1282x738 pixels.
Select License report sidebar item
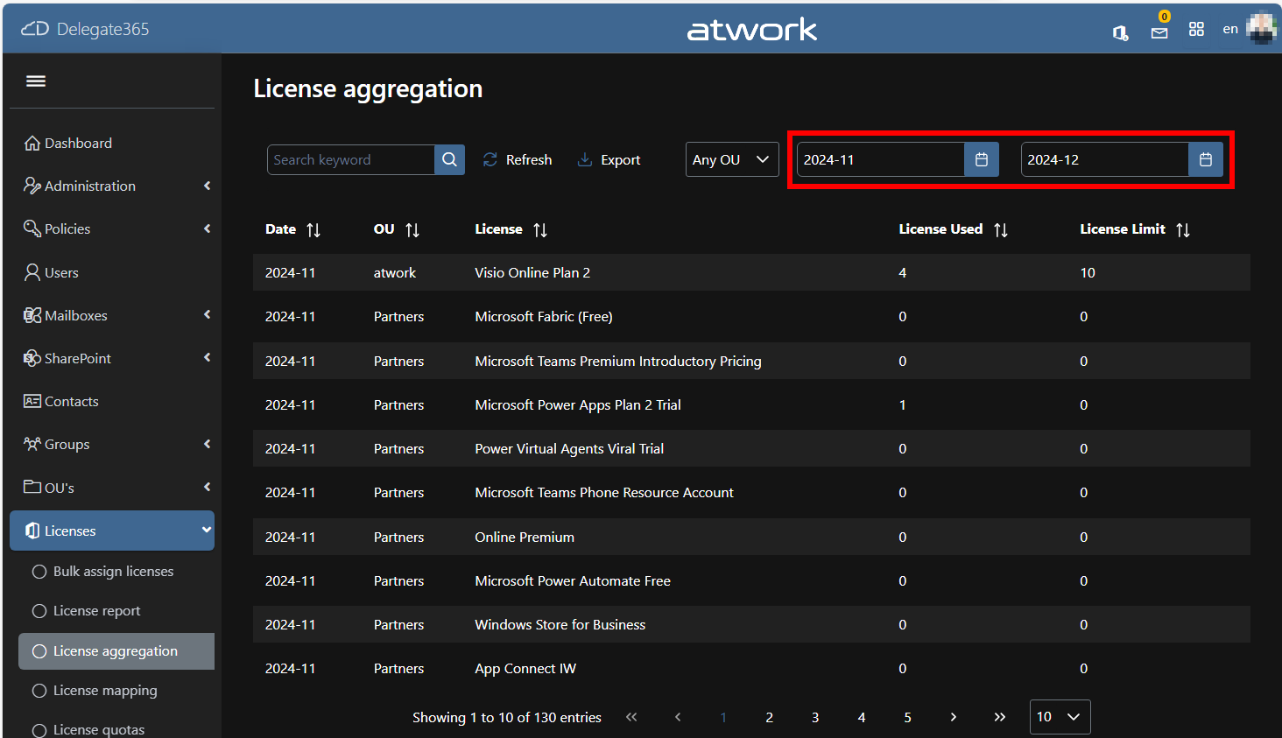tap(96, 611)
